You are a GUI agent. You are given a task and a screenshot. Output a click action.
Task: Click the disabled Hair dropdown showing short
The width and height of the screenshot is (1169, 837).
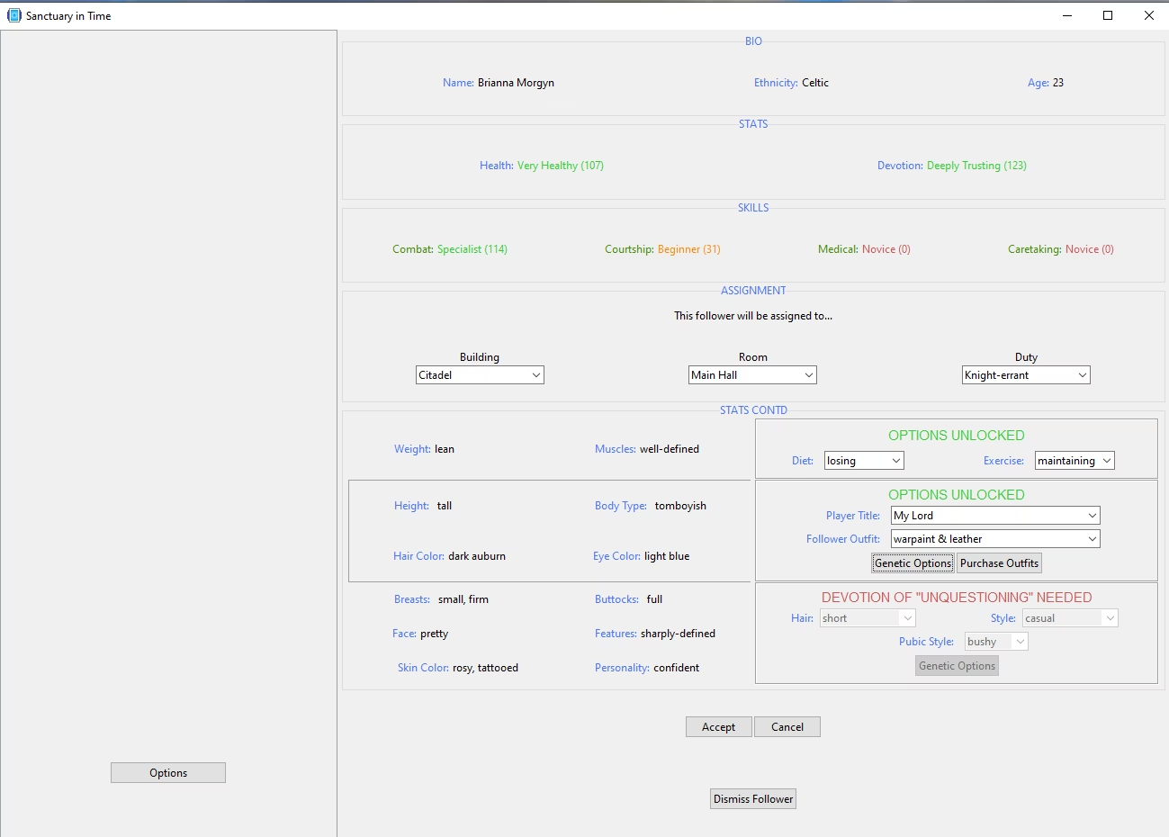click(x=868, y=618)
